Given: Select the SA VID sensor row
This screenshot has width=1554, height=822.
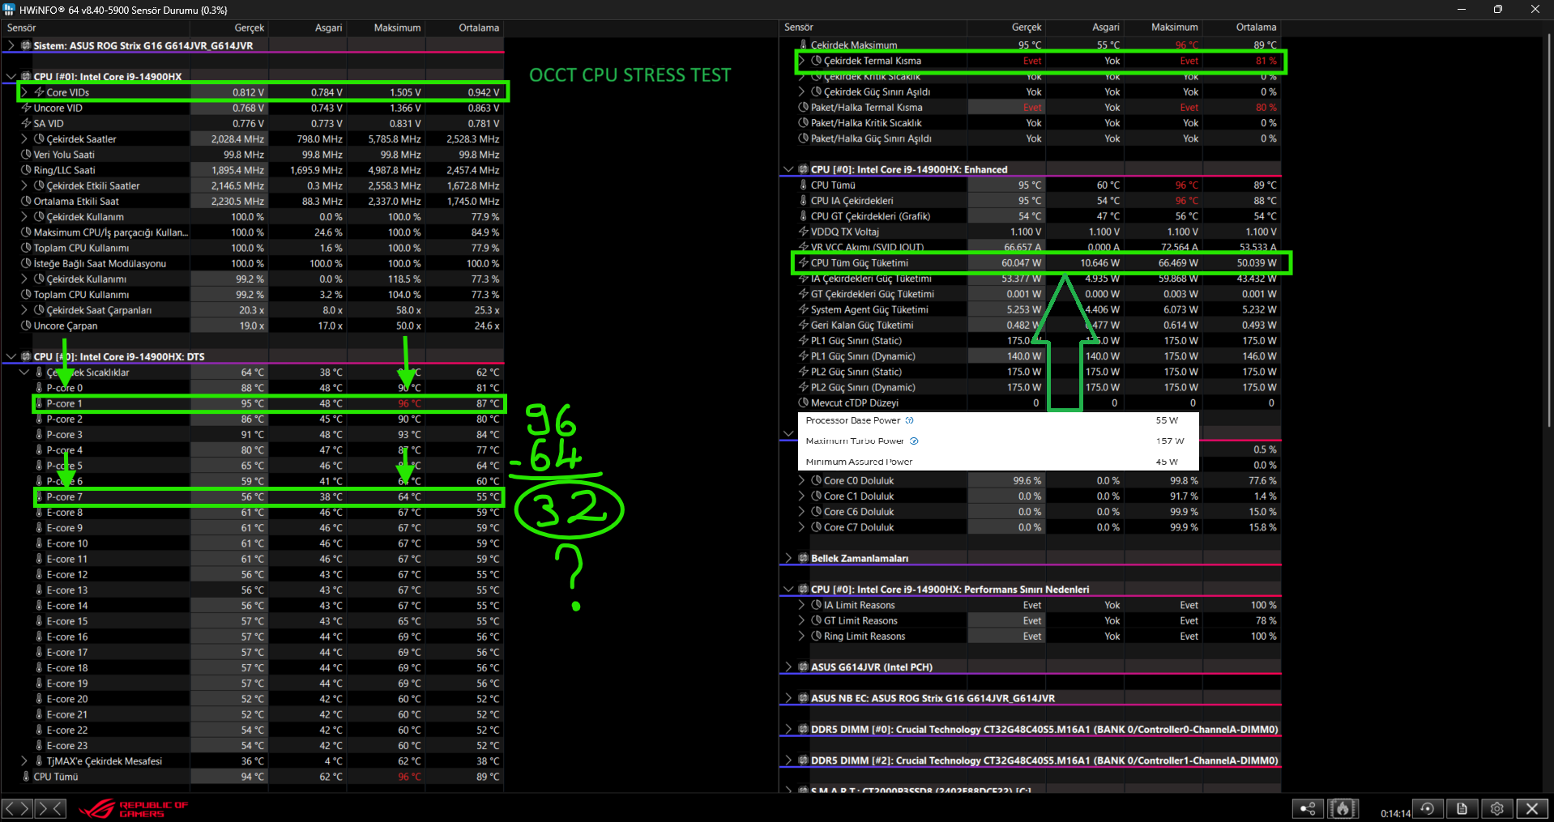Looking at the screenshot, I should [252, 123].
